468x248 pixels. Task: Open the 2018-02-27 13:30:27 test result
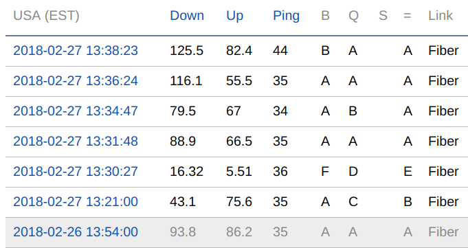point(76,171)
